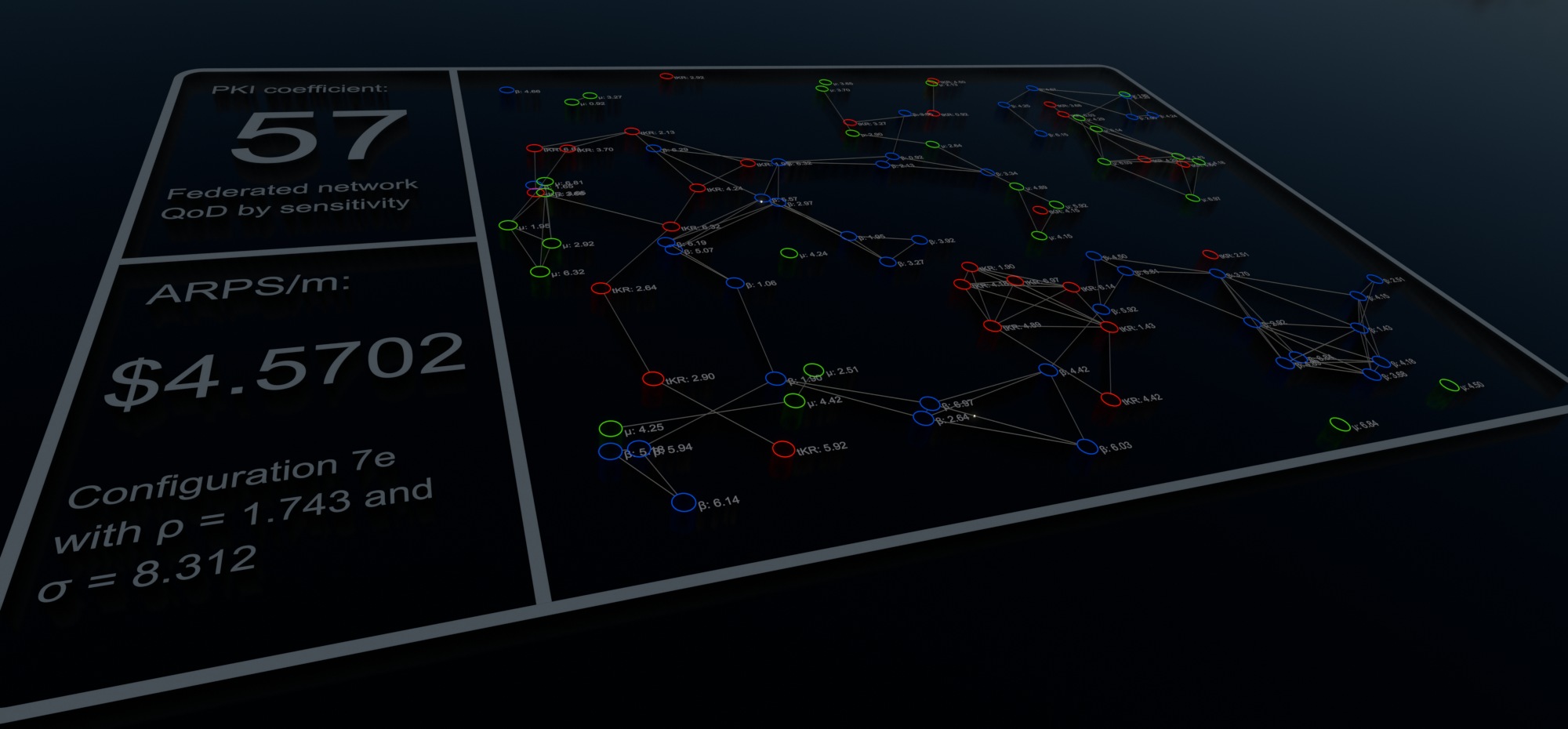Click the red tKR: 1.43 node
1568x729 pixels.
tap(1109, 327)
